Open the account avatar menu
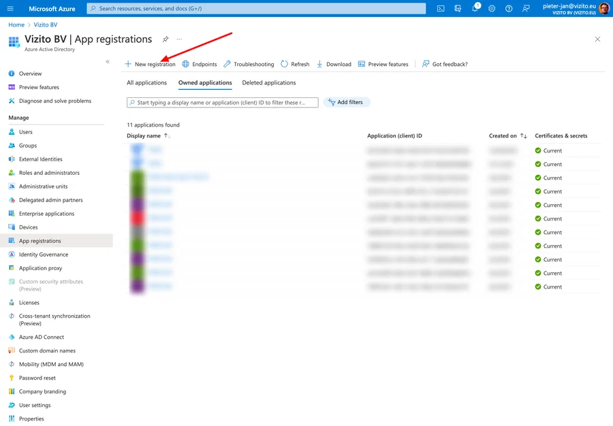 [x=603, y=8]
